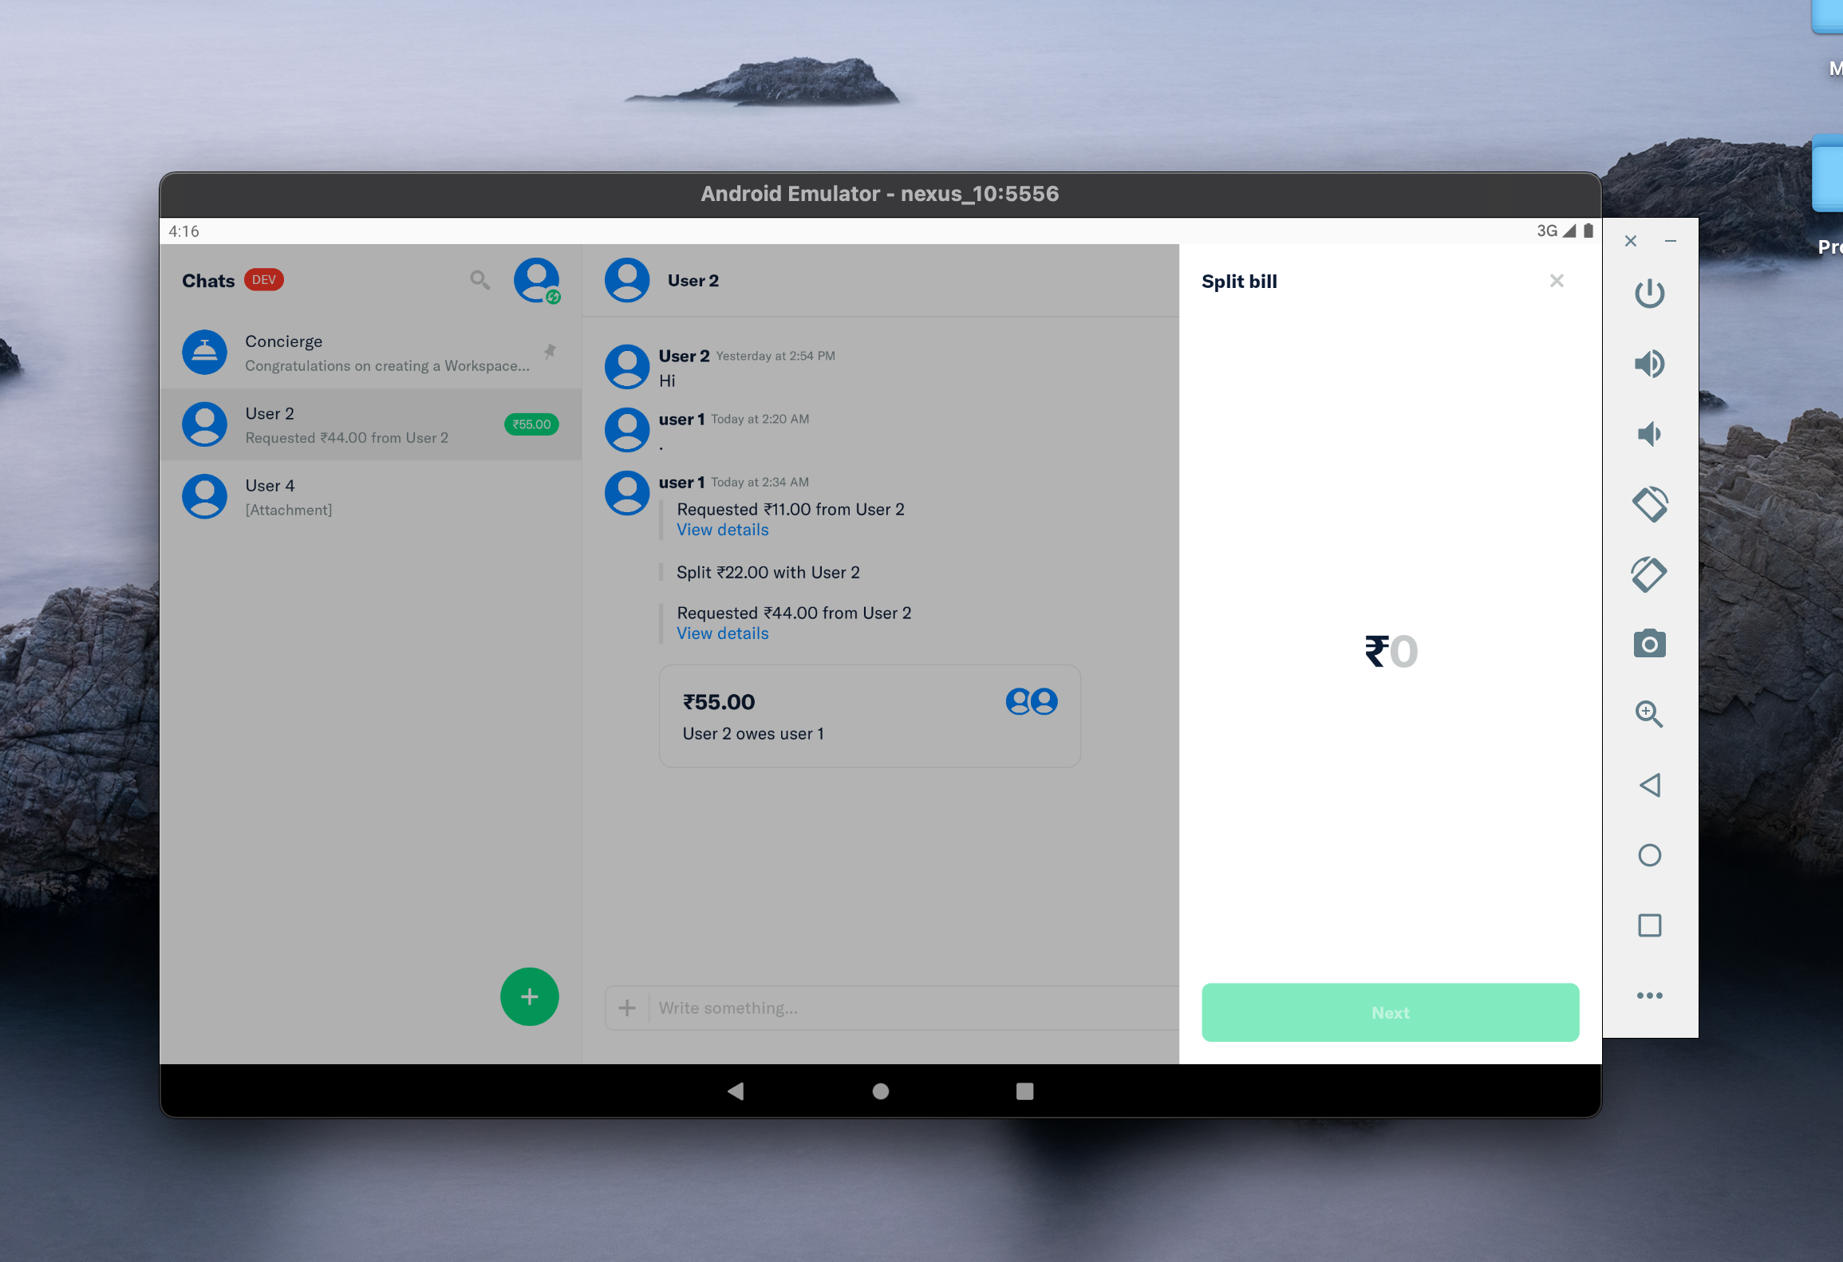Screen dimensions: 1843x1262
Task: Rotate device left using rotate icon
Action: (1649, 504)
